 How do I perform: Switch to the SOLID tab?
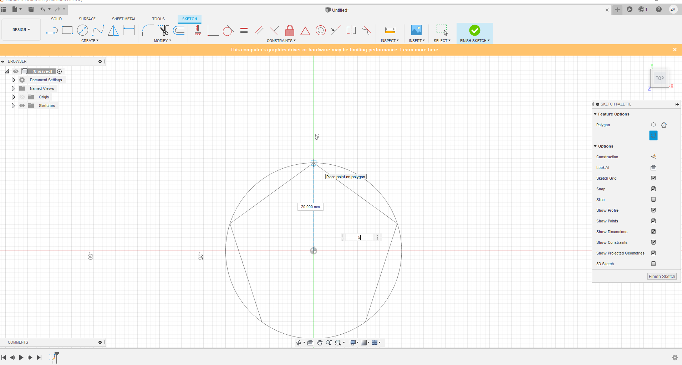56,19
